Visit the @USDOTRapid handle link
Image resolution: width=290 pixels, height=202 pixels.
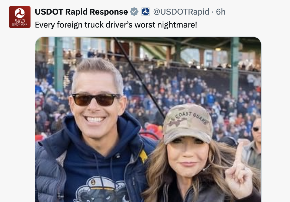(181, 12)
